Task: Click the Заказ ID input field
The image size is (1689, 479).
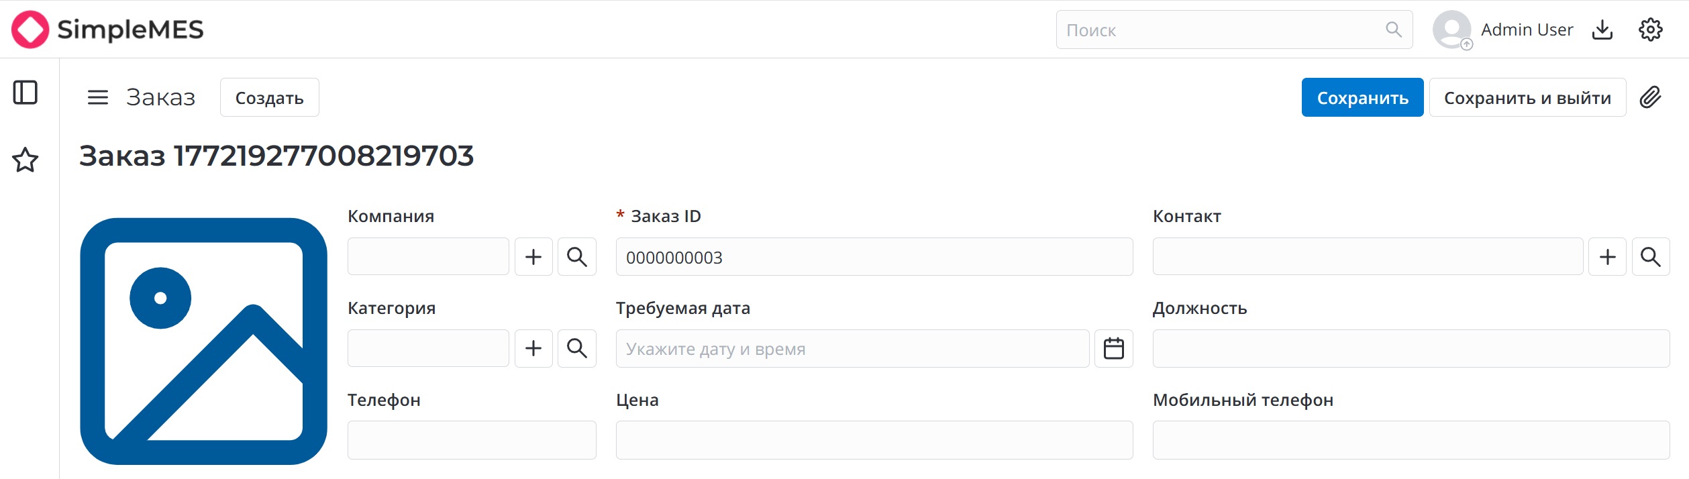Action: [x=872, y=256]
